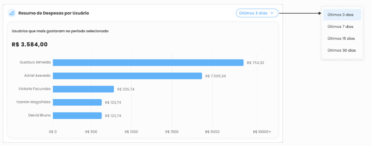The image size is (372, 146).
Task: Click the Deivid Bruno bar
Action: (77, 116)
